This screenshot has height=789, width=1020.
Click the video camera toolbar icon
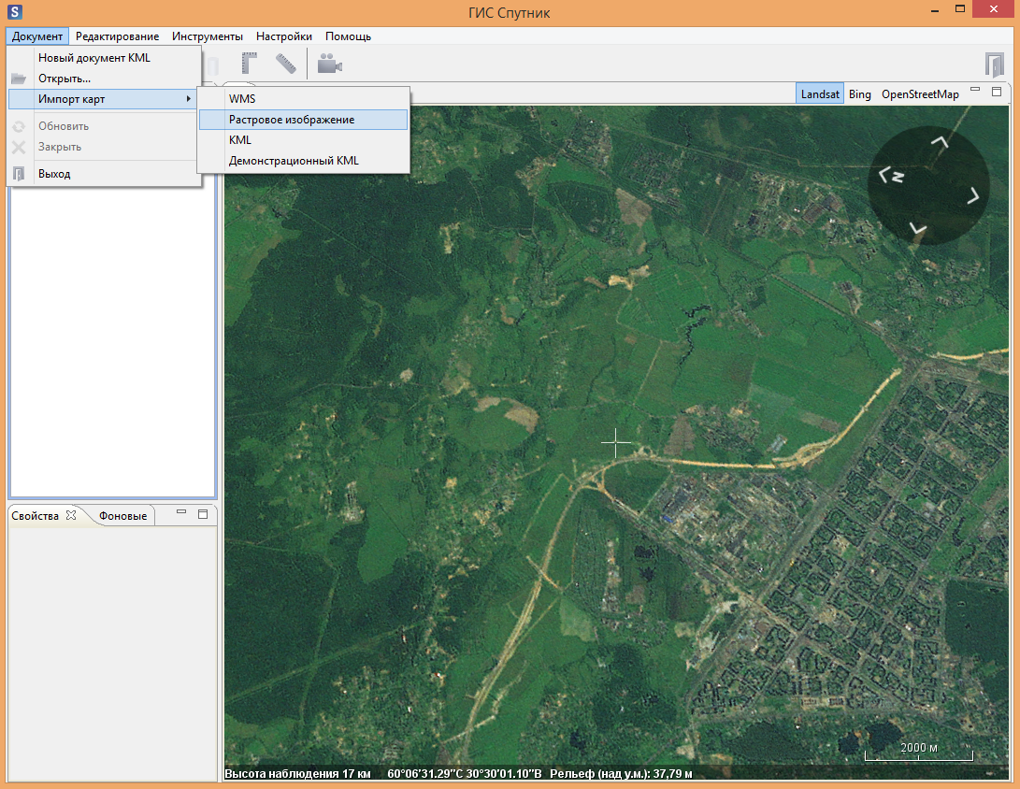(x=330, y=64)
